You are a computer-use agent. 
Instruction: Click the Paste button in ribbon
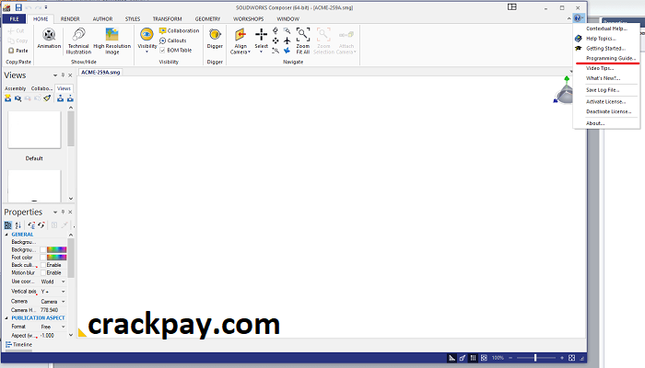[18, 51]
